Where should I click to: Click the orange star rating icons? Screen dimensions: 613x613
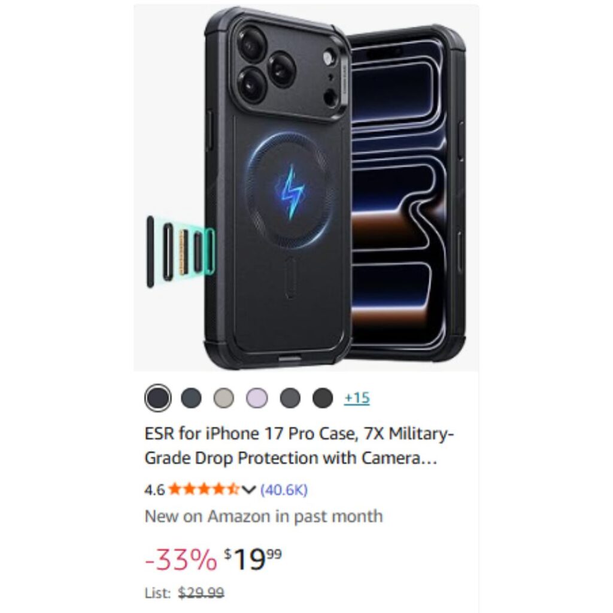[204, 489]
